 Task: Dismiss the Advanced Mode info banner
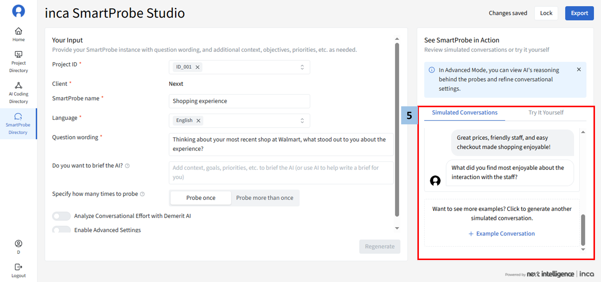pos(579,70)
